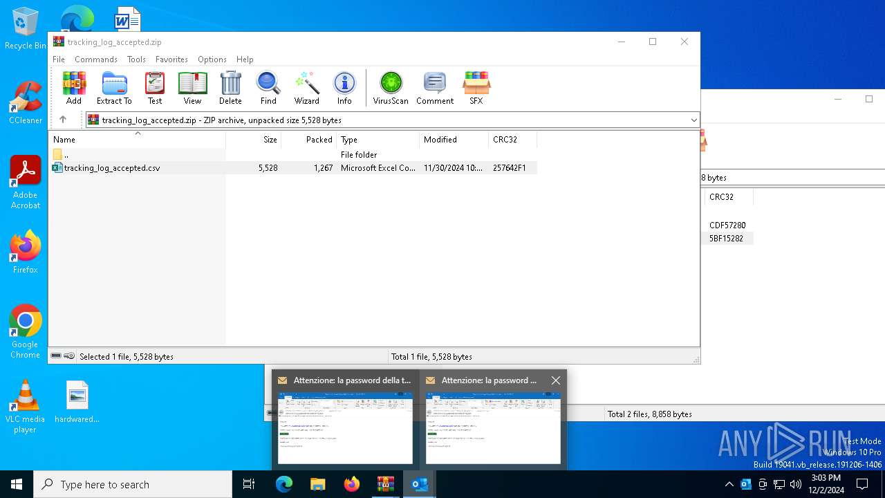Sort by the Packed column header
This screenshot has height=498, width=885.
308,140
